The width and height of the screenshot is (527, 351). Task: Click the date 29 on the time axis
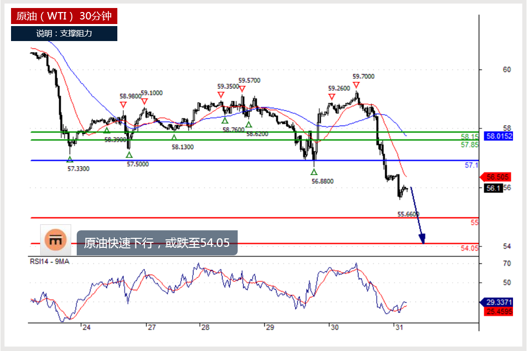[270, 327]
